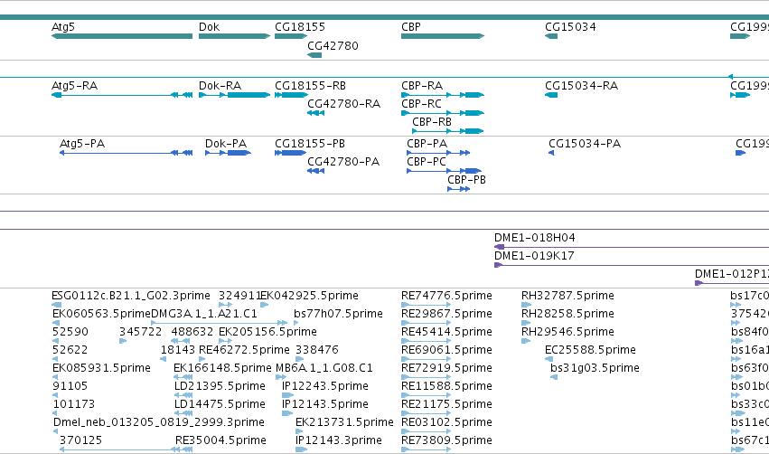The height and width of the screenshot is (454, 769).
Task: Click EST EK042925.5prime
Action: click(265, 304)
